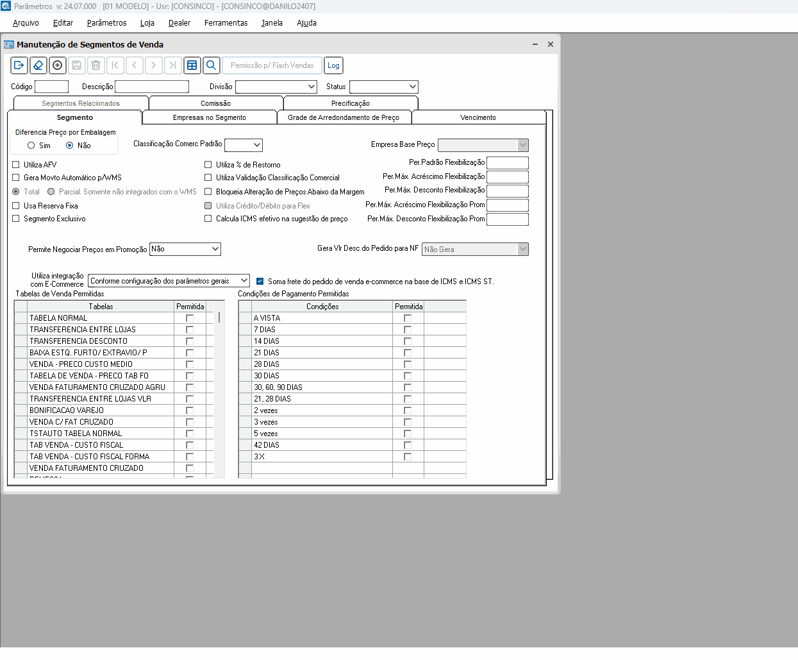Viewport: 798px width, 660px height.
Task: Check Permitida for 30 DIAS condition
Action: [x=408, y=376]
